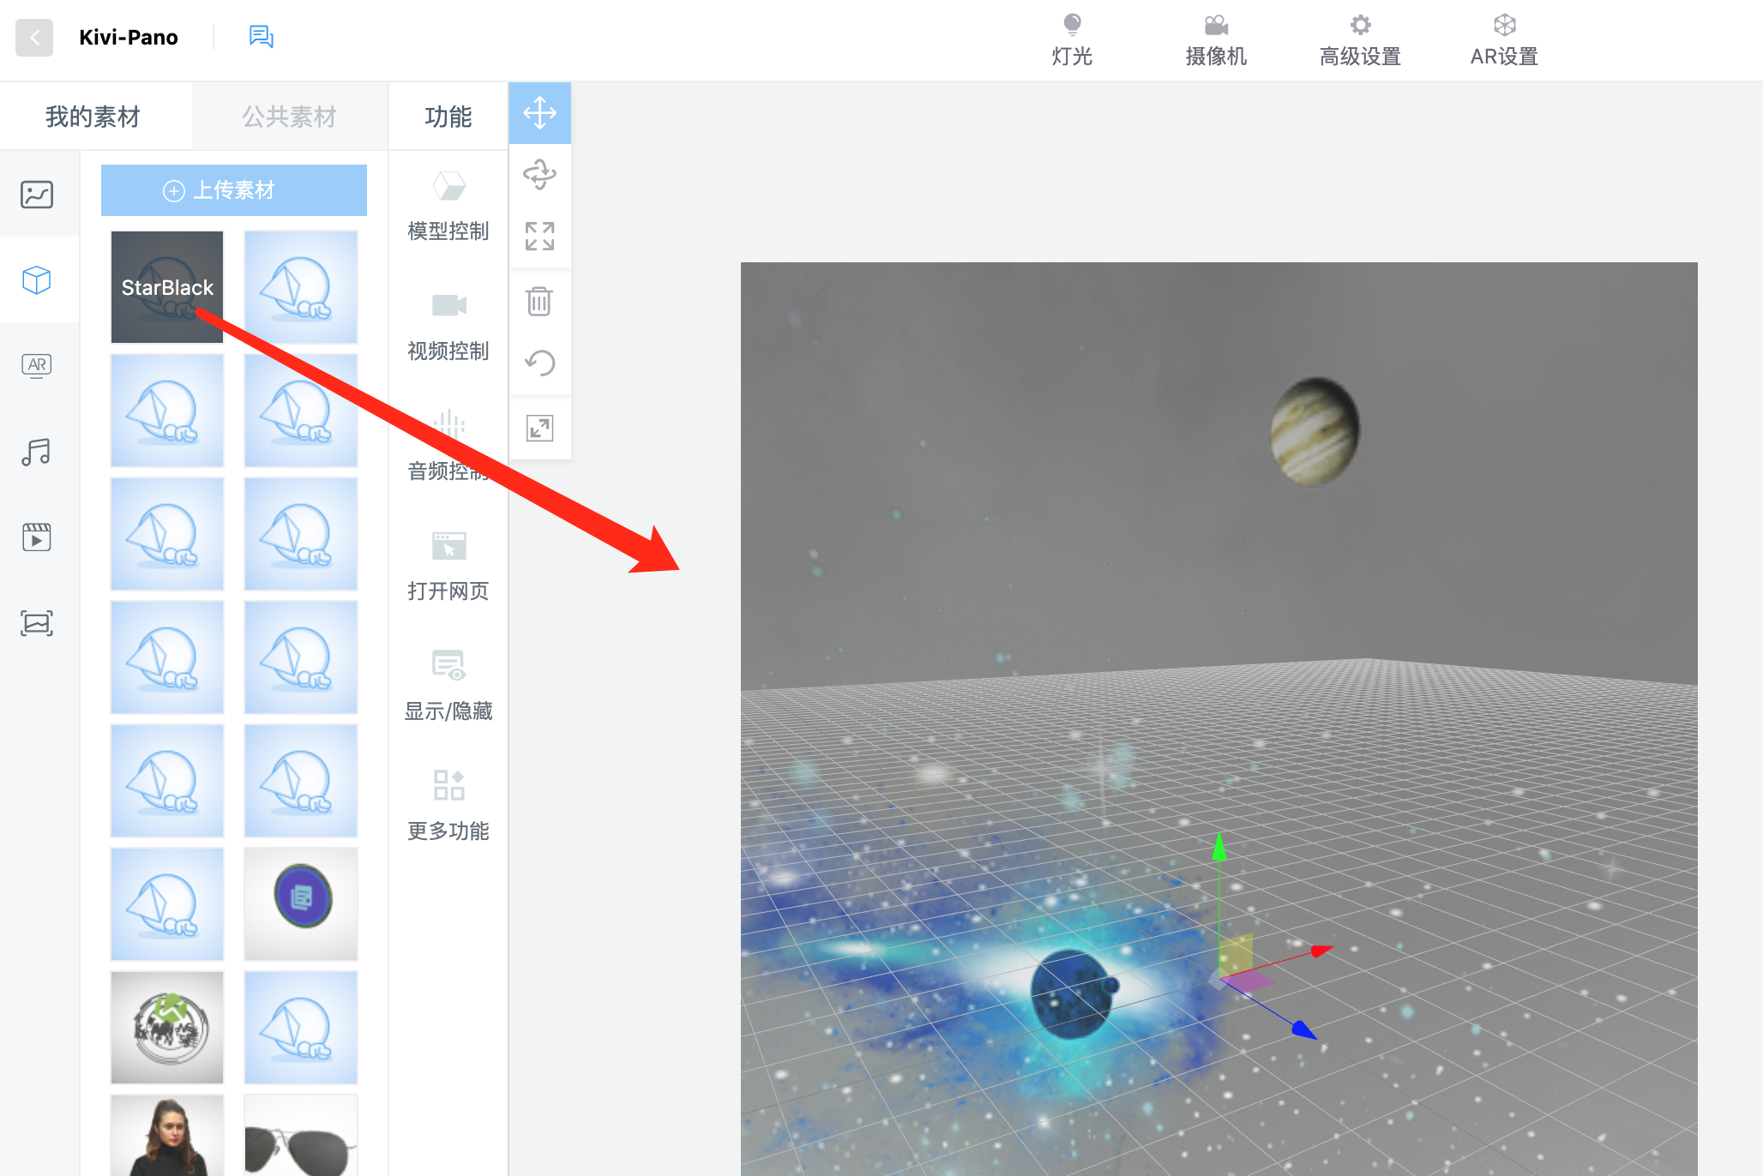Select the rotate tool icon
The height and width of the screenshot is (1176, 1763).
pos(539,174)
